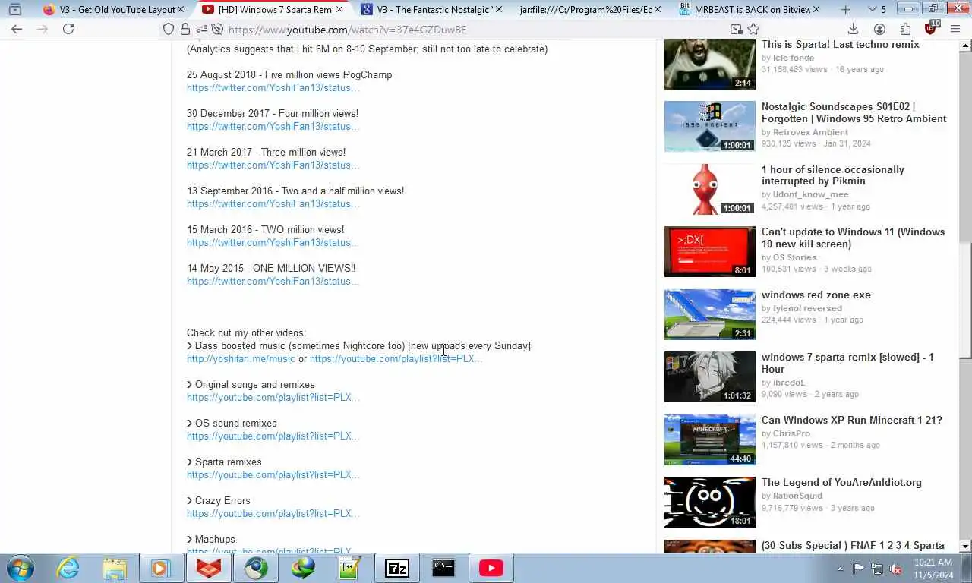Open 1 hour of silence Pikmin thumbnail
Image resolution: width=972 pixels, height=583 pixels.
coord(709,189)
